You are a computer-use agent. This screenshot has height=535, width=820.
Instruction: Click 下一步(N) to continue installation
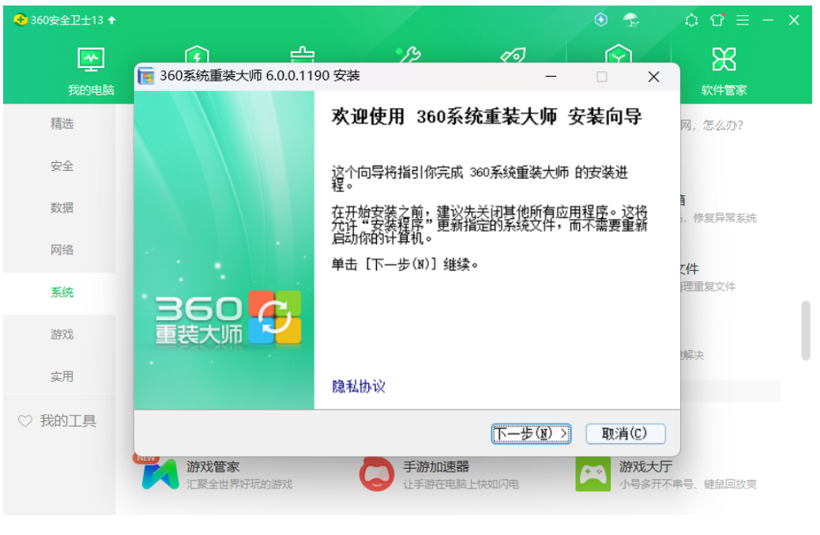click(x=531, y=434)
